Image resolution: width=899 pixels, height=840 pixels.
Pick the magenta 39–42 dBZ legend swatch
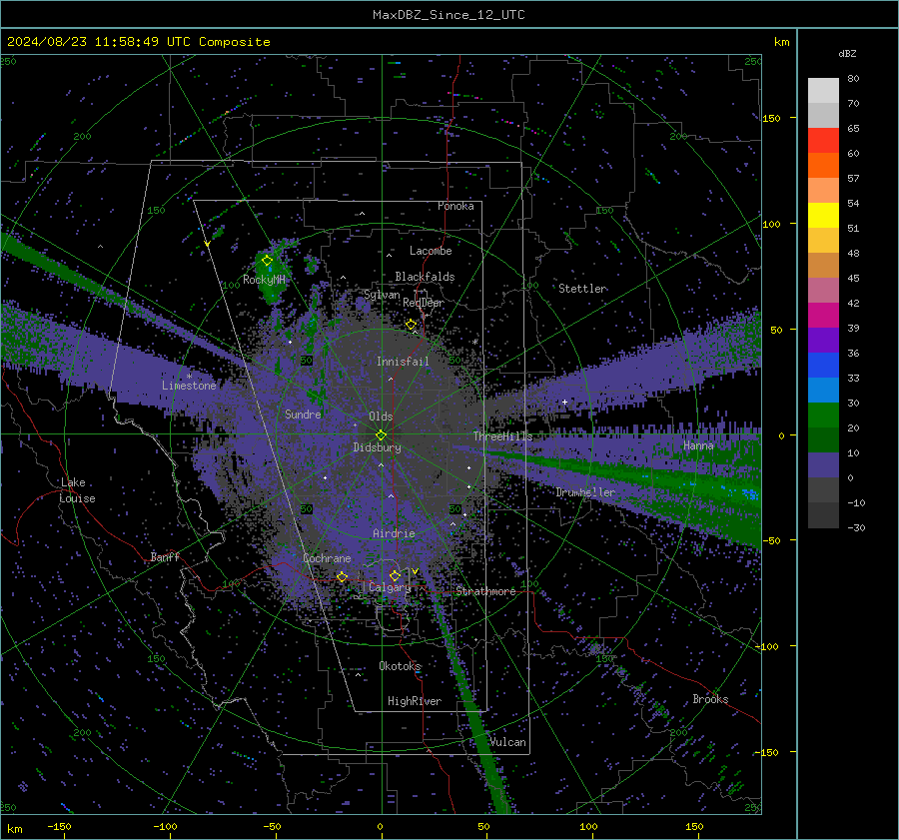pyautogui.click(x=823, y=316)
